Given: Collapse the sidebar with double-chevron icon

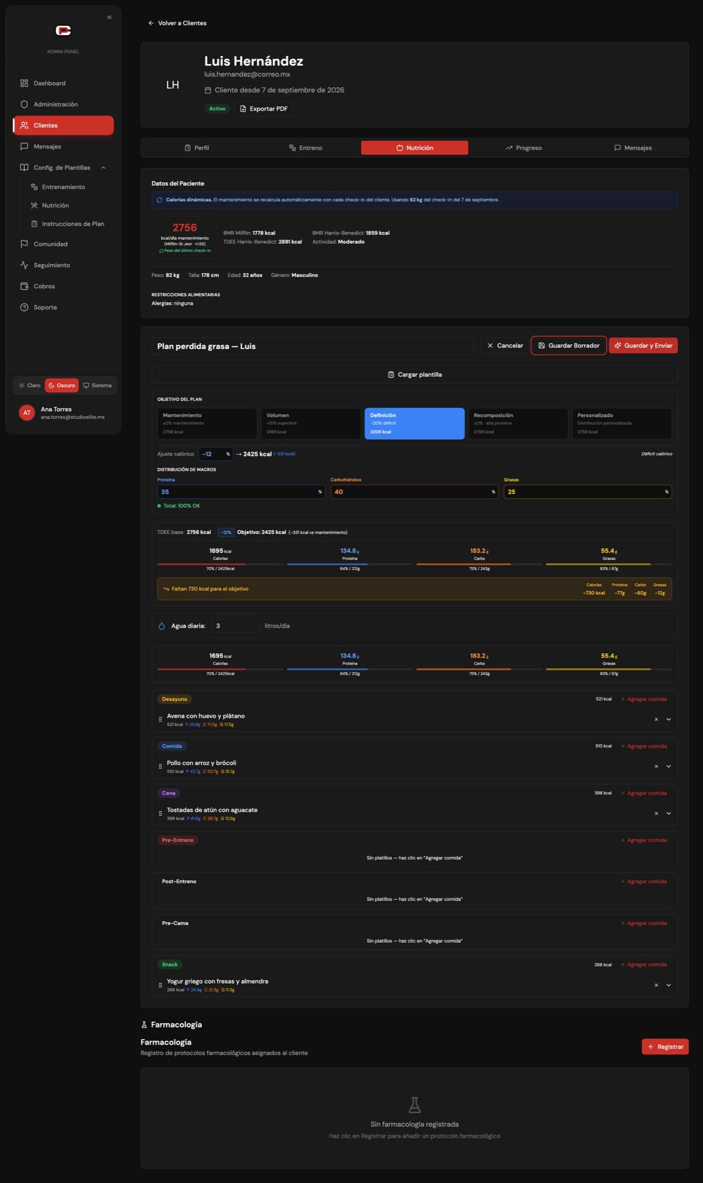Looking at the screenshot, I should coord(110,17).
